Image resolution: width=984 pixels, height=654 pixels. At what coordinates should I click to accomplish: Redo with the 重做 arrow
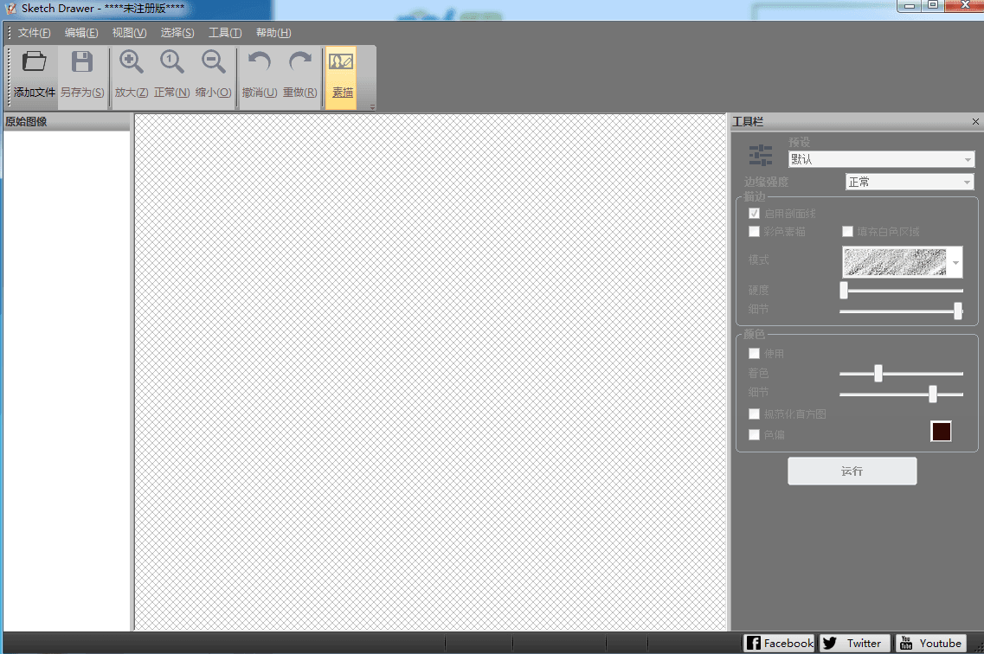(300, 62)
